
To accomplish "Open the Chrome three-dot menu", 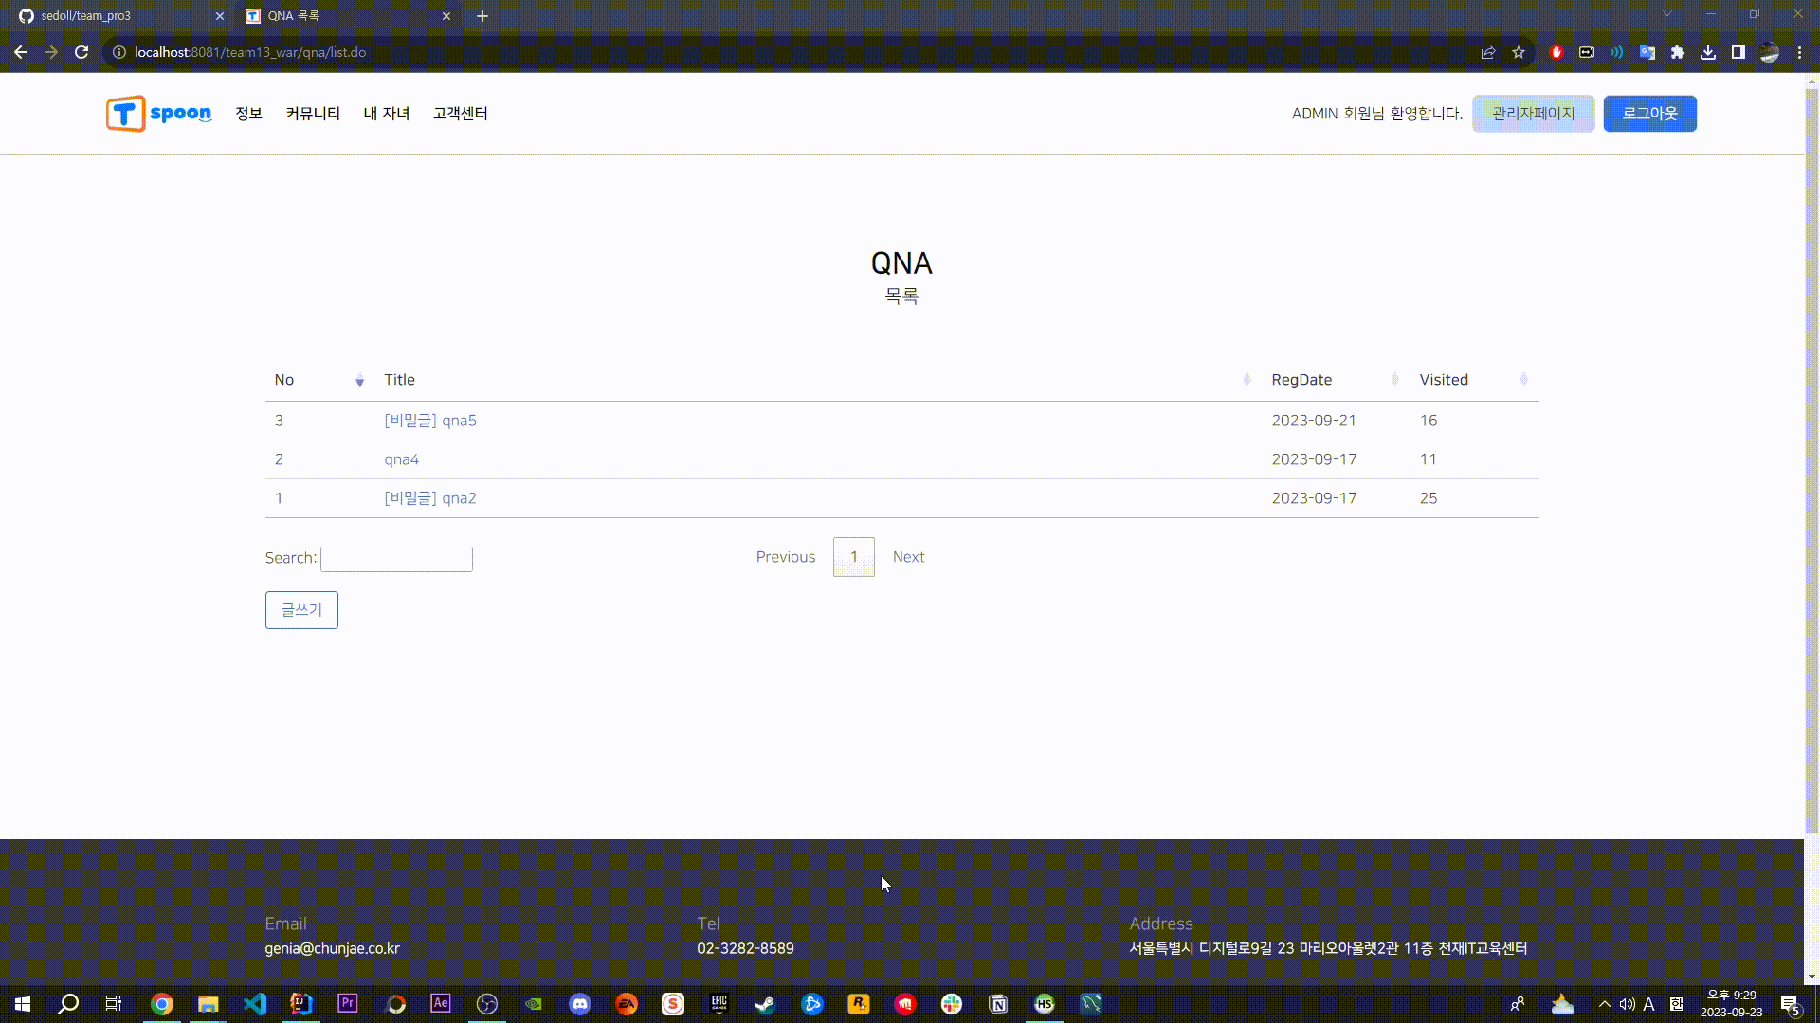I will 1799,52.
